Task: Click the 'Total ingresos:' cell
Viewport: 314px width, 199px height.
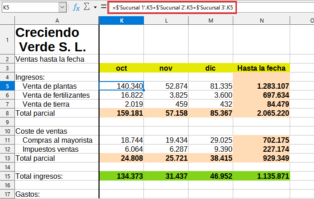Action: coord(57,176)
